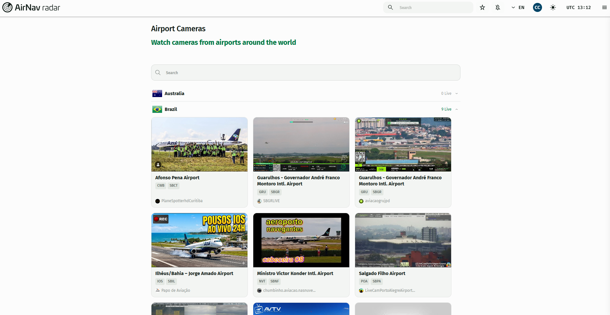Toggle the muted notifications bell icon
This screenshot has height=315, width=610.
(x=498, y=7)
